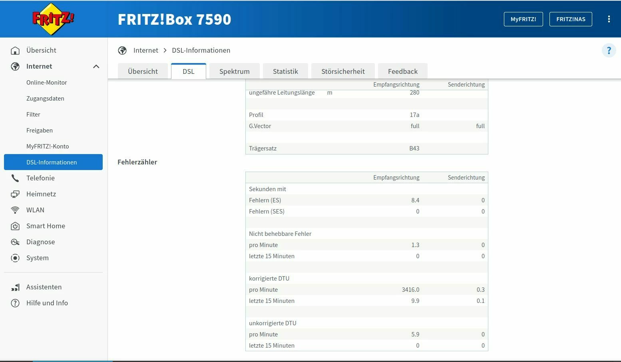Click the unkorrigierte DTU value 5.9
This screenshot has height=362, width=621.
coord(415,334)
